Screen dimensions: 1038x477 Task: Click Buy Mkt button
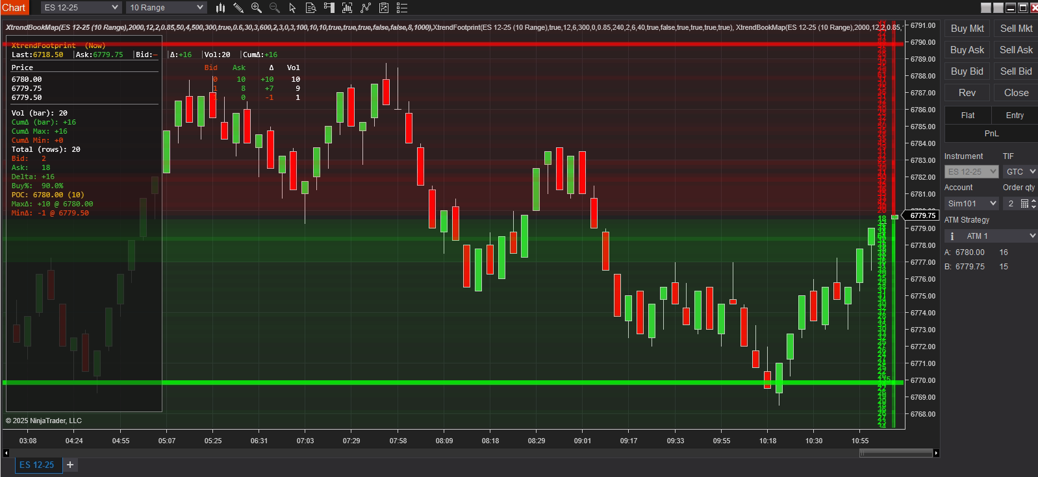click(x=967, y=29)
